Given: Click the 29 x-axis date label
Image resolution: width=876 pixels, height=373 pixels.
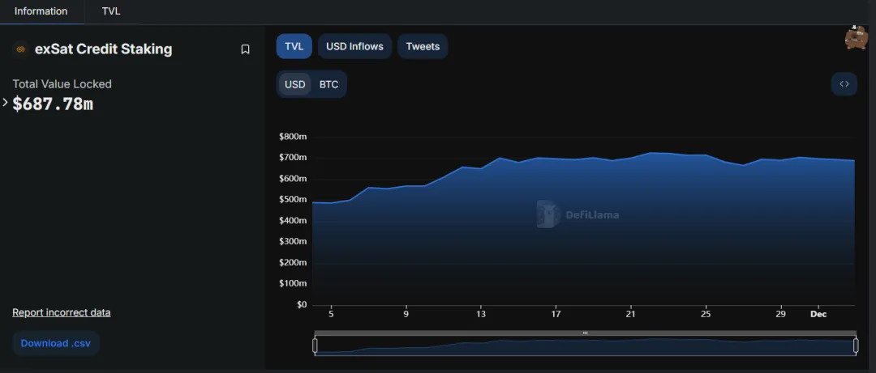Looking at the screenshot, I should pos(781,314).
